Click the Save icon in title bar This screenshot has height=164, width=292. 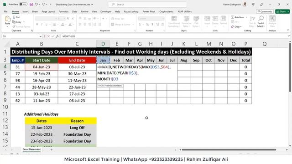point(31,4)
